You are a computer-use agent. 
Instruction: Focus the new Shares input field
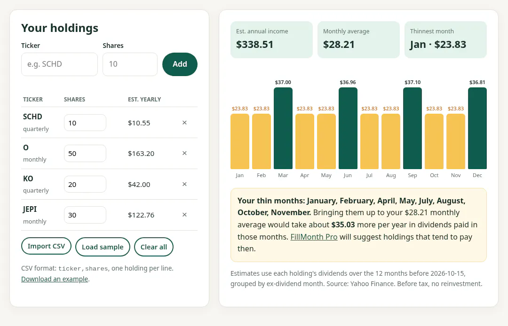point(130,64)
